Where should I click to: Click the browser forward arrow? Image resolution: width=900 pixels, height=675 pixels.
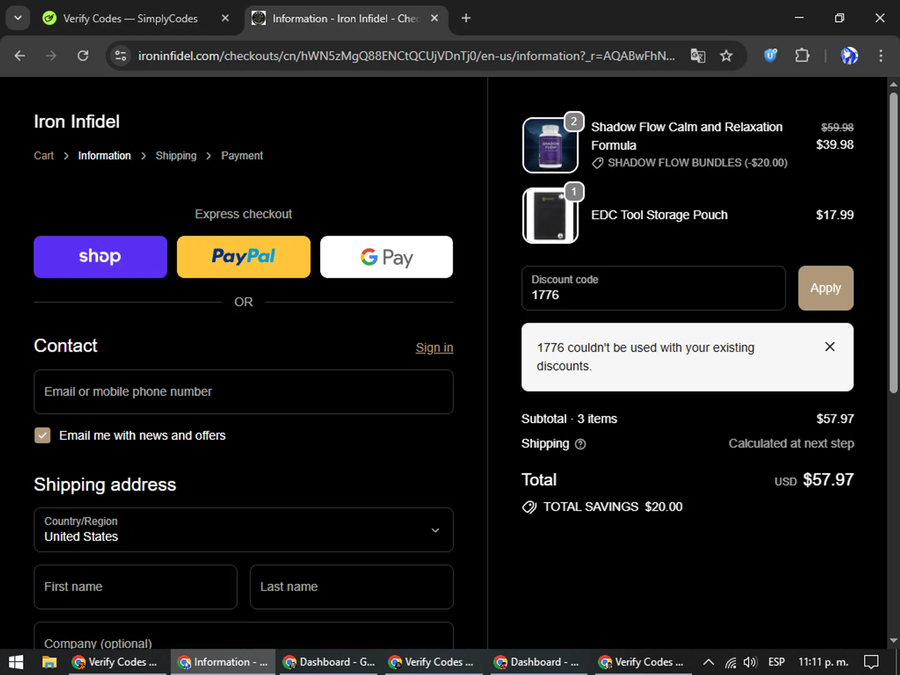(x=51, y=56)
